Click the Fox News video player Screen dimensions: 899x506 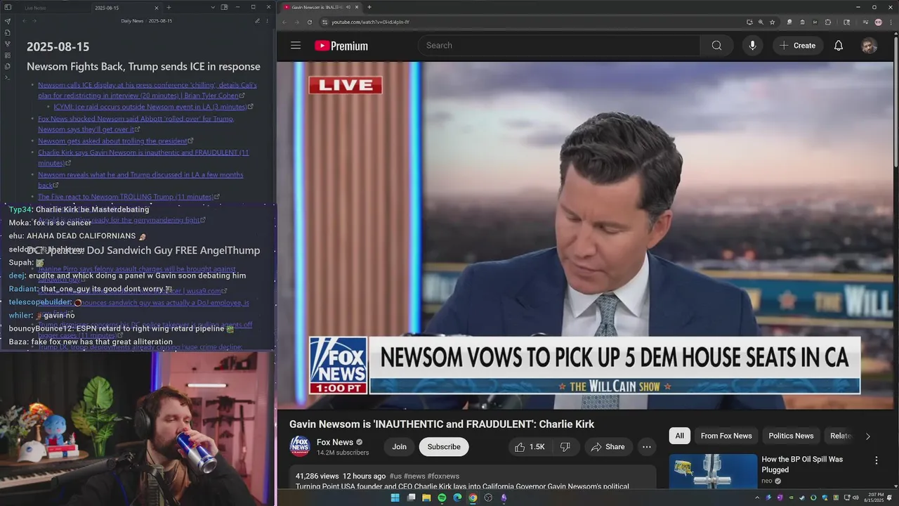point(586,235)
